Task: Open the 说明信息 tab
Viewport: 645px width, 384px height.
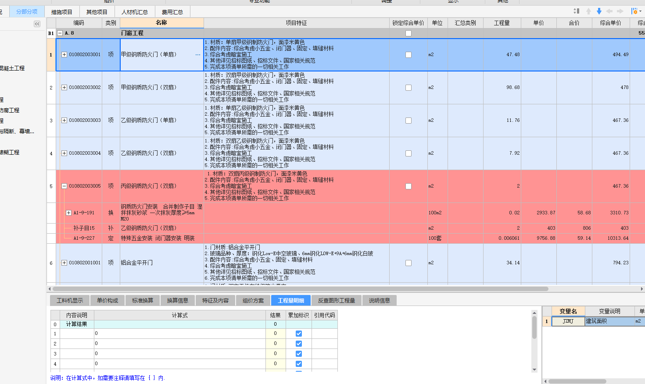Action: pos(380,300)
